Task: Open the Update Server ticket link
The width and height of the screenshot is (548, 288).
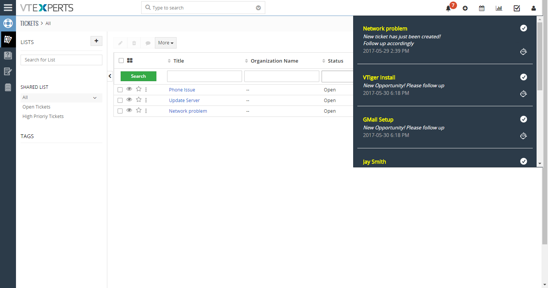Action: (184, 101)
